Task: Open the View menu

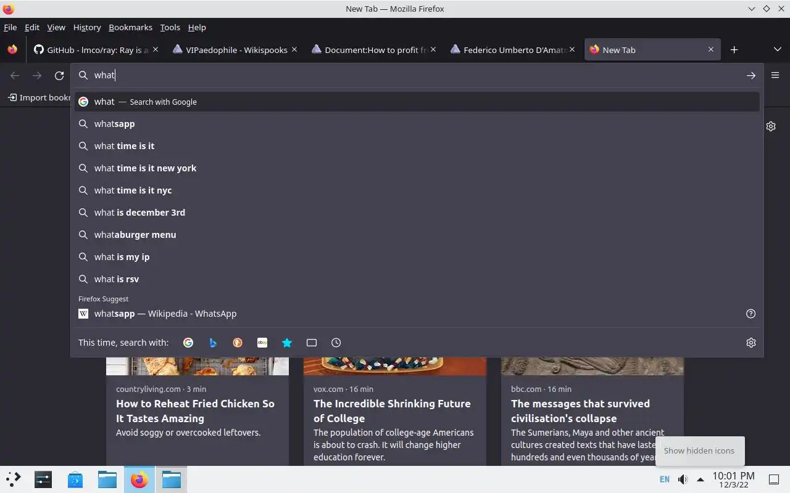Action: pyautogui.click(x=56, y=27)
